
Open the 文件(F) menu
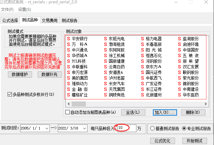pos(7,10)
